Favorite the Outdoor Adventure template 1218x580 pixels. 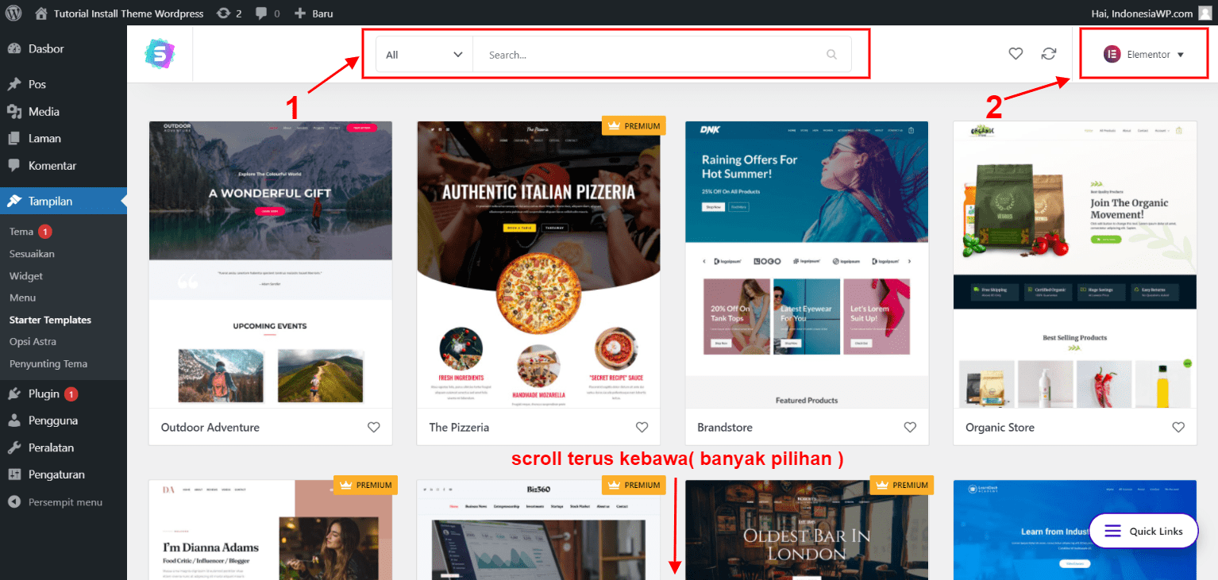pyautogui.click(x=374, y=427)
